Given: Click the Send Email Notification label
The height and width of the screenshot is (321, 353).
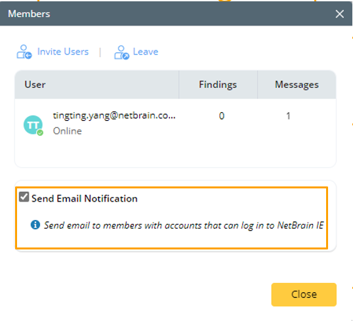Looking at the screenshot, I should (x=85, y=198).
